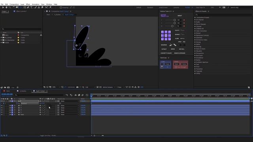The height and width of the screenshot is (142, 253).
Task: Expand the Expression Controls category
Action: click(195, 35)
